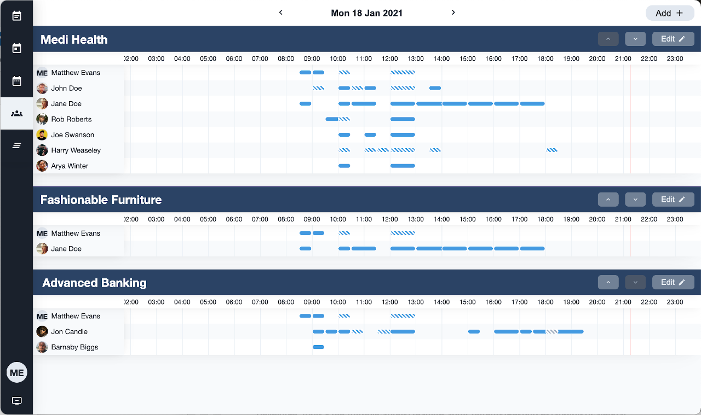Viewport: 701px width, 415px height.
Task: Open the monthly calendar view
Action: (16, 81)
